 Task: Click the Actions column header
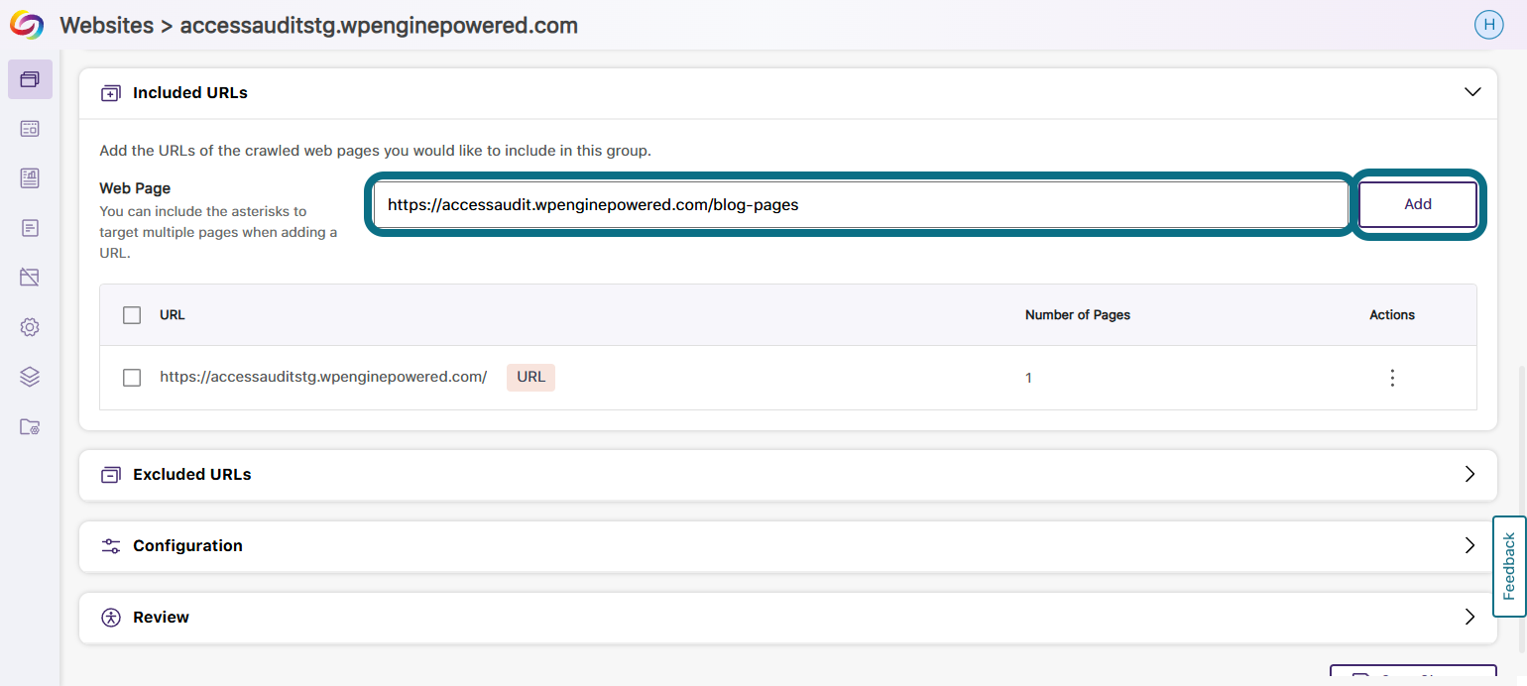(1392, 315)
